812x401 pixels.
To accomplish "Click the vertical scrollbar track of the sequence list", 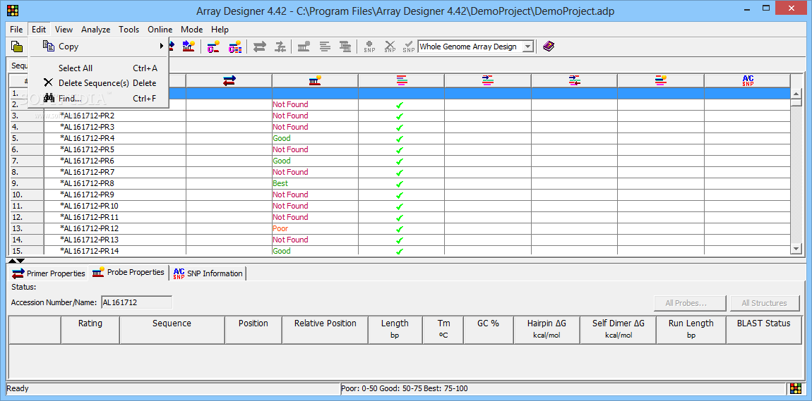I will (x=797, y=175).
